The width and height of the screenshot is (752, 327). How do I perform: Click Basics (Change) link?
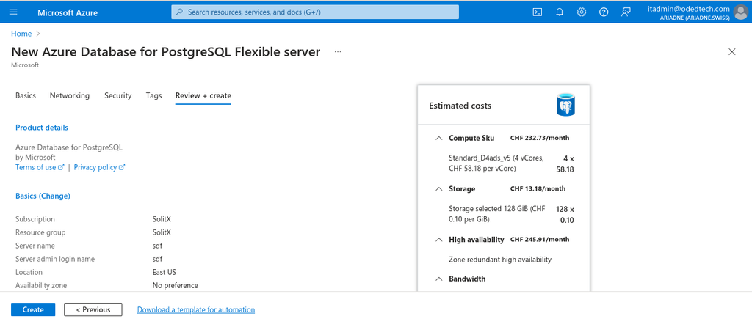(43, 196)
